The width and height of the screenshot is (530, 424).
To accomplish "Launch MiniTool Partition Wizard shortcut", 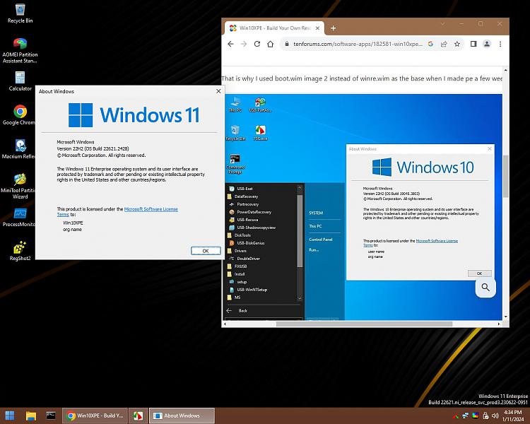I will pos(18,186).
